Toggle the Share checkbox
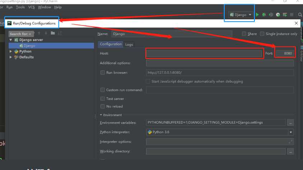Image resolution: width=303 pixels, height=170 pixels. point(244,34)
